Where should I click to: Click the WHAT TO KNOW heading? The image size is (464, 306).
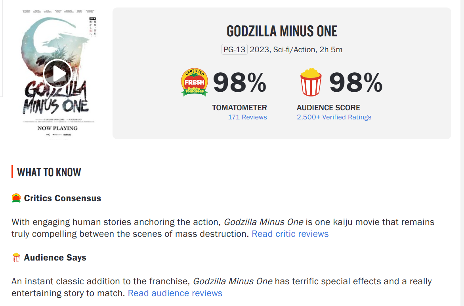click(x=49, y=172)
